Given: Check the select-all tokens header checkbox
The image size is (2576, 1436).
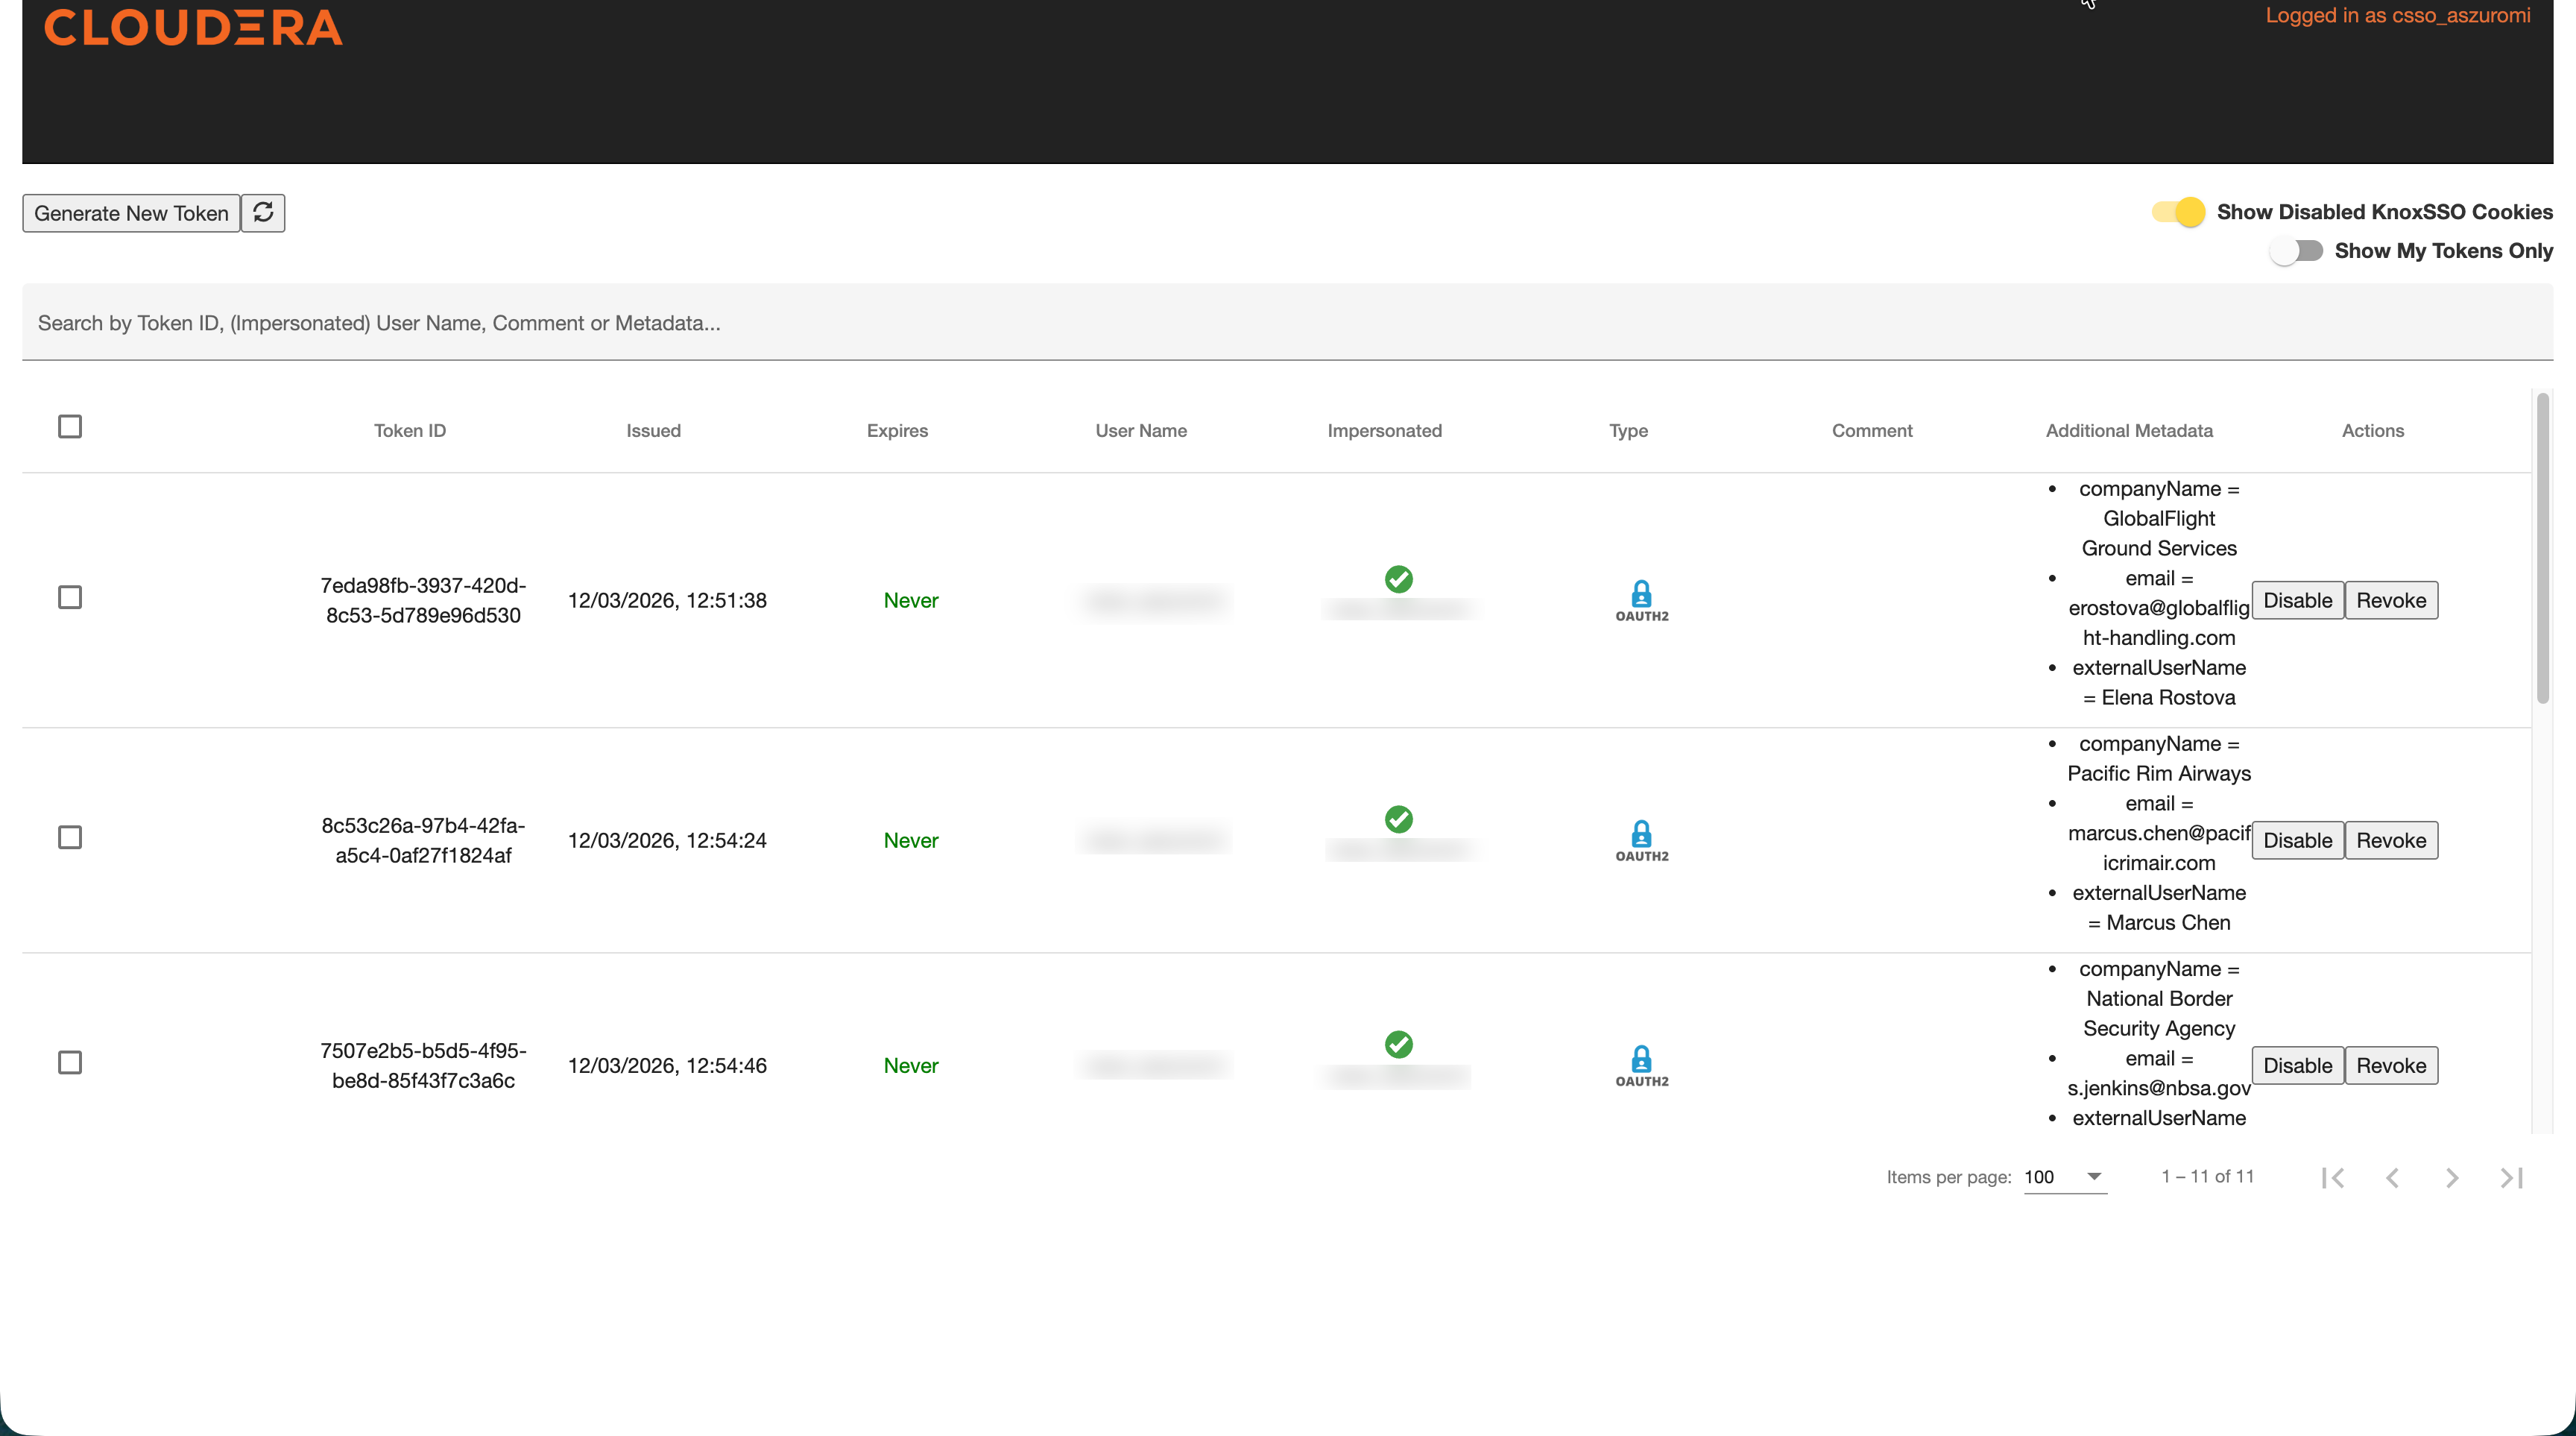Looking at the screenshot, I should pyautogui.click(x=70, y=427).
